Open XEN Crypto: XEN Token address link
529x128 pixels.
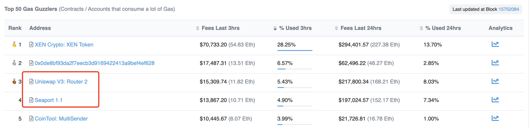[x=64, y=45]
